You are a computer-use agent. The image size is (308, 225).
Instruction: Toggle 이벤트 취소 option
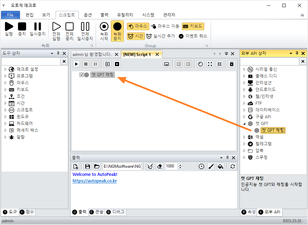(x=193, y=36)
